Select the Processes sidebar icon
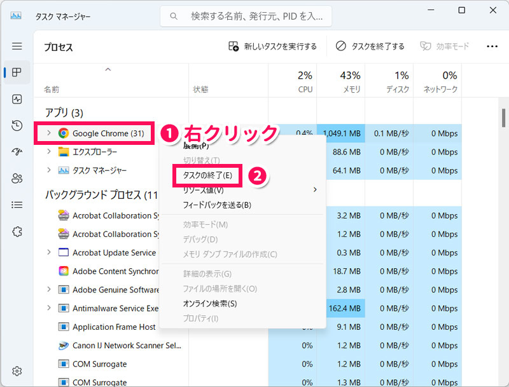Viewport: 509px width, 387px height. (x=17, y=72)
